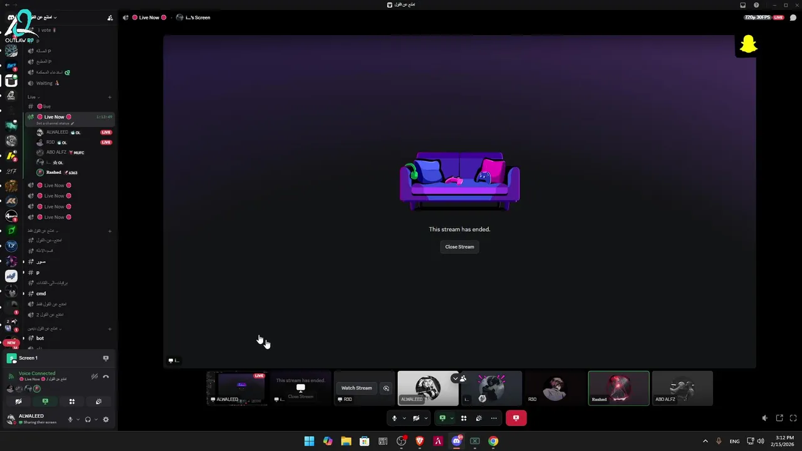This screenshot has width=802, height=451.
Task: Open soundboard in the sidebar voice panel
Action: [98, 402]
